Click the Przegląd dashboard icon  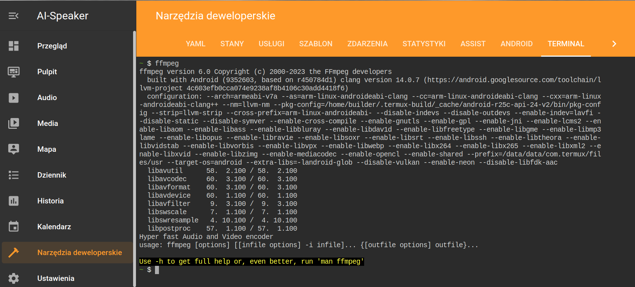point(14,46)
